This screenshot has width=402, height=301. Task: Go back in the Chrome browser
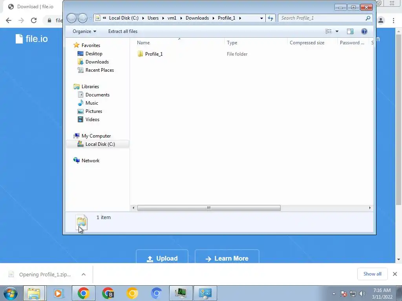[x=9, y=20]
